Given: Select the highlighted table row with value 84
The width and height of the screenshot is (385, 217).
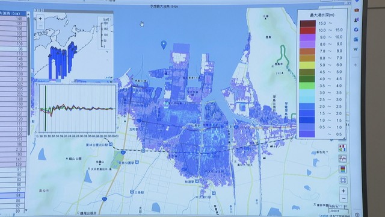Looking at the screenshot, I should click(x=12, y=195).
